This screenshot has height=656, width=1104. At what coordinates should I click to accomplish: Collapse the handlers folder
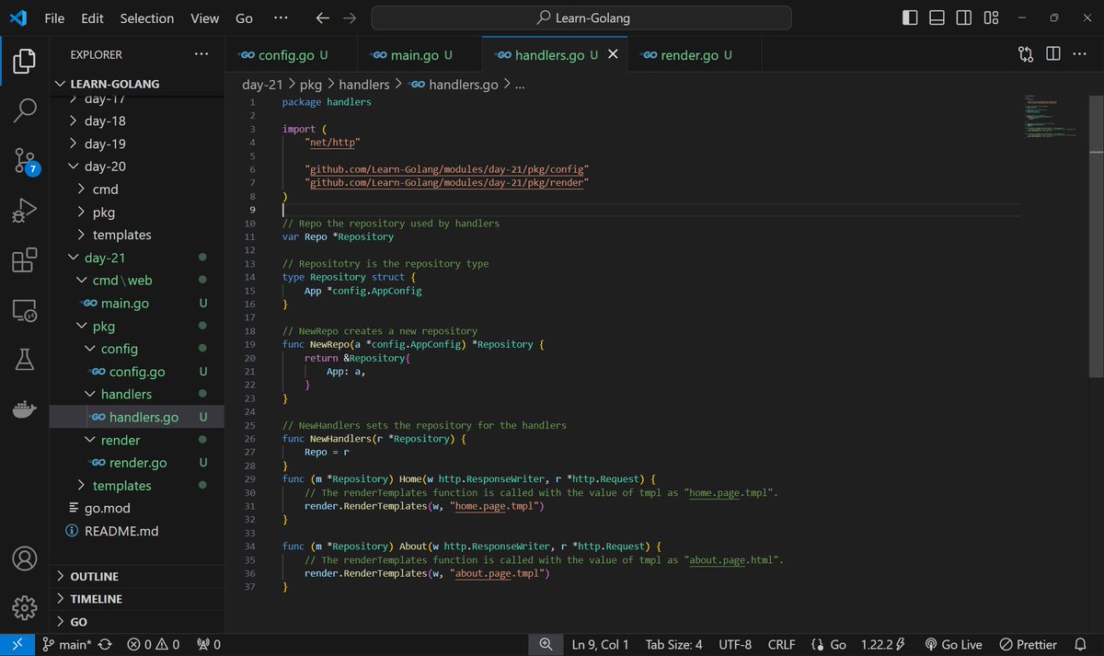click(137, 394)
